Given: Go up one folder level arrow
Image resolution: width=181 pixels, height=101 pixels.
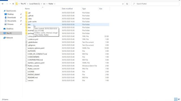Looking at the screenshot, I should pyautogui.click(x=13, y=4).
